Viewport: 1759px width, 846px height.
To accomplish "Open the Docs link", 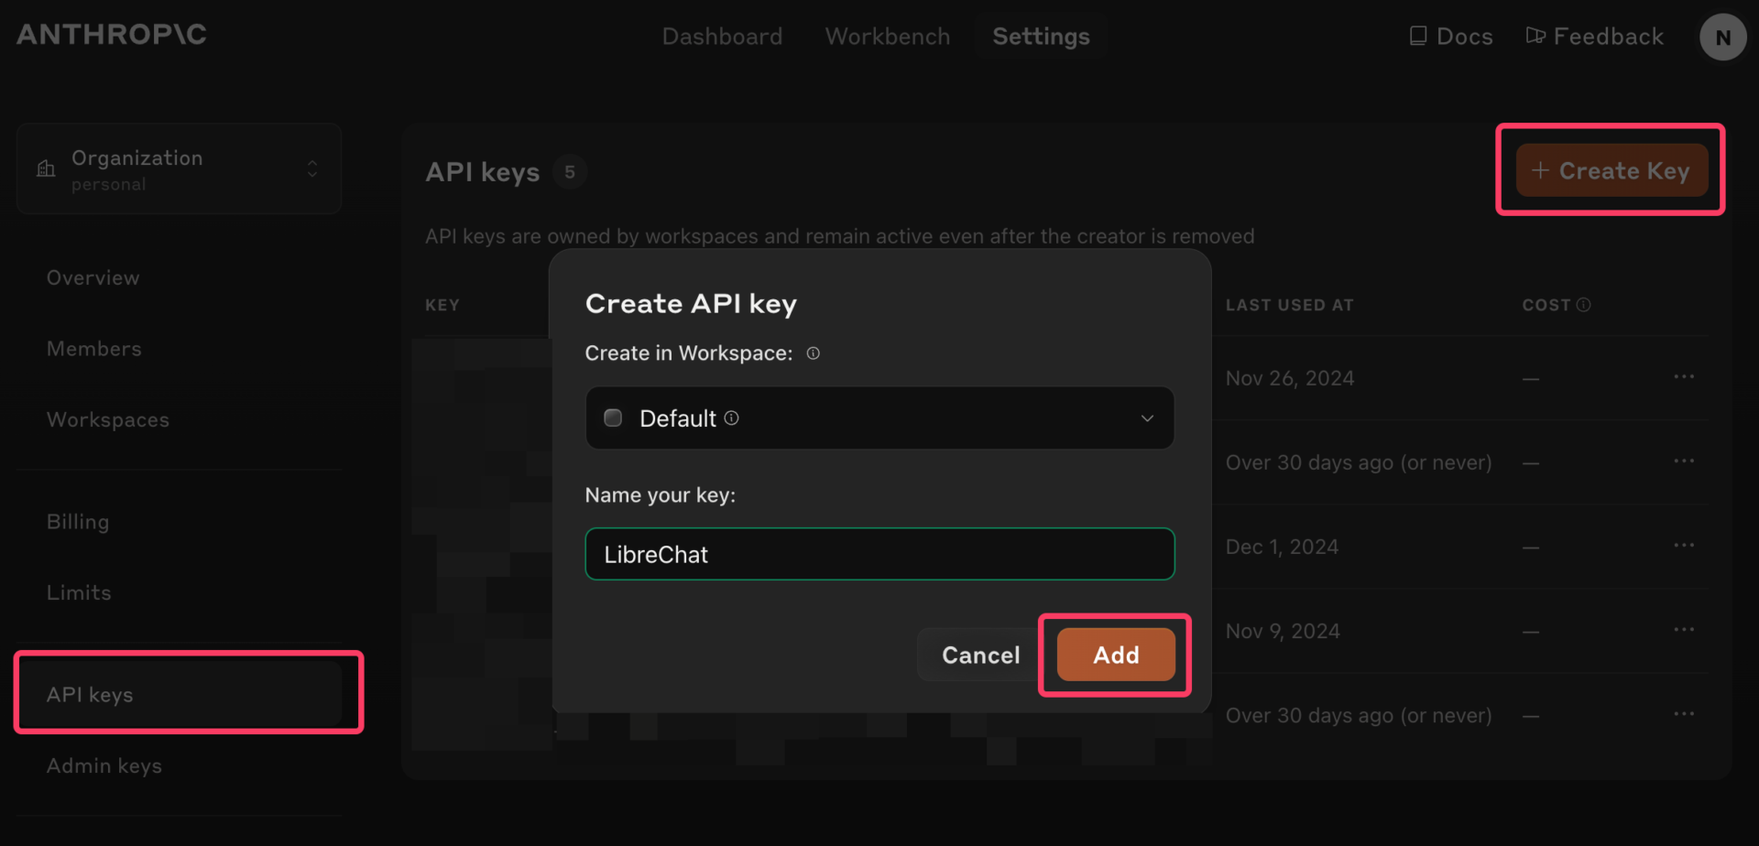I will 1451,37.
